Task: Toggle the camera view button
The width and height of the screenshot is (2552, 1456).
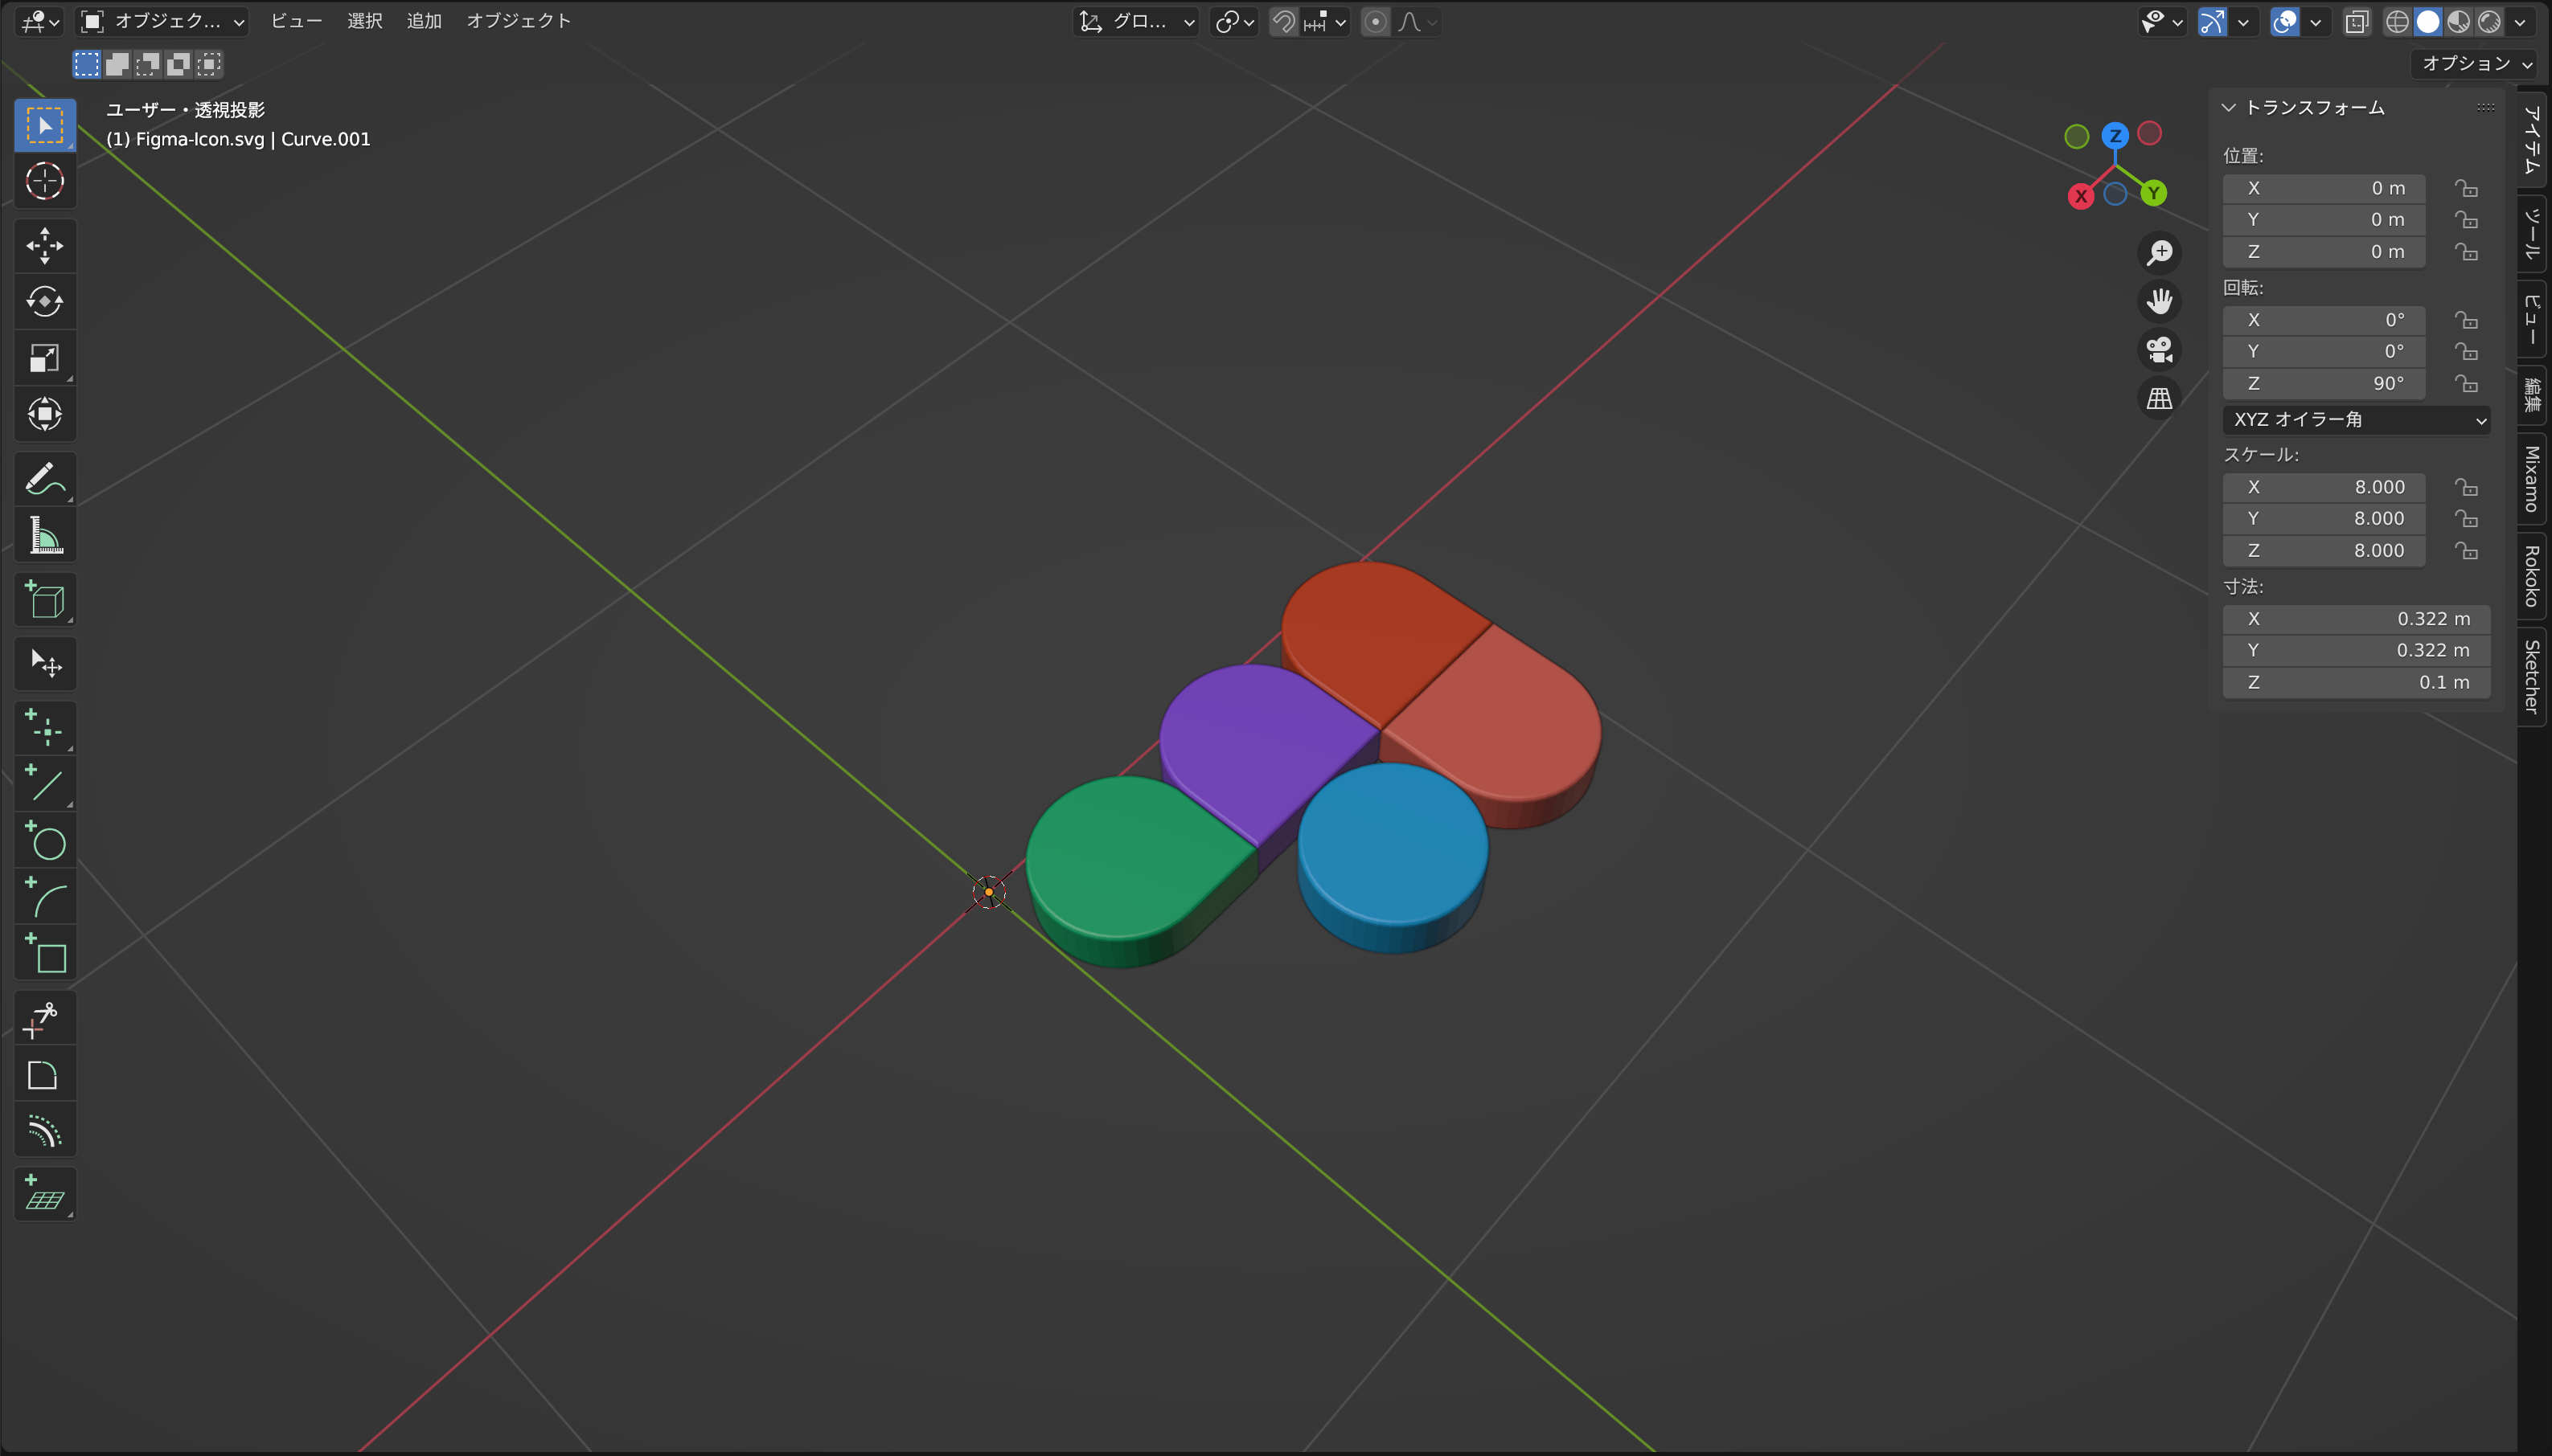Action: pos(2159,350)
